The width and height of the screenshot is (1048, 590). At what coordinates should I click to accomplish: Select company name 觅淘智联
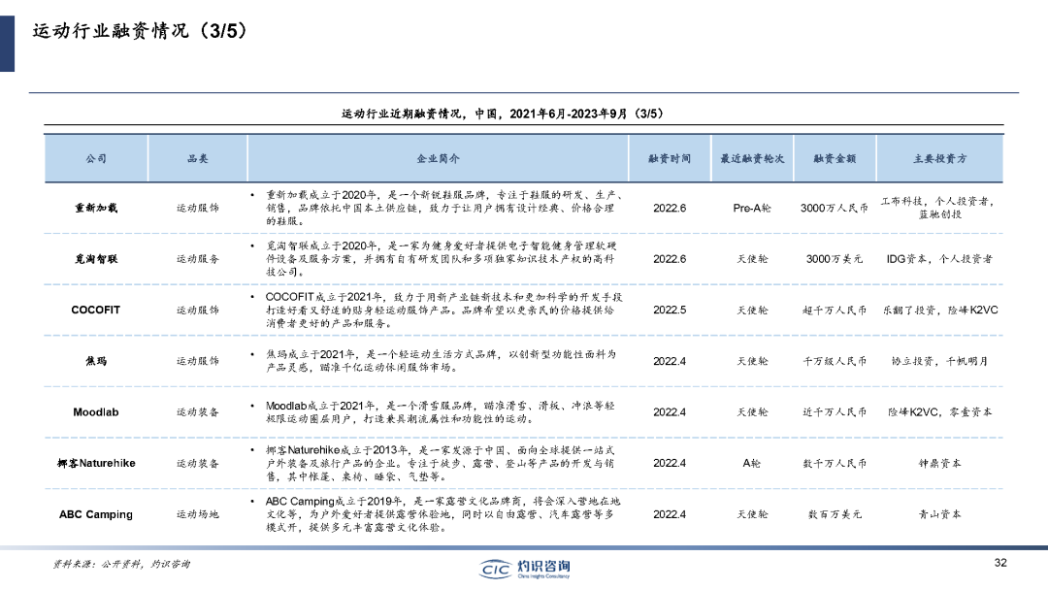click(x=96, y=258)
